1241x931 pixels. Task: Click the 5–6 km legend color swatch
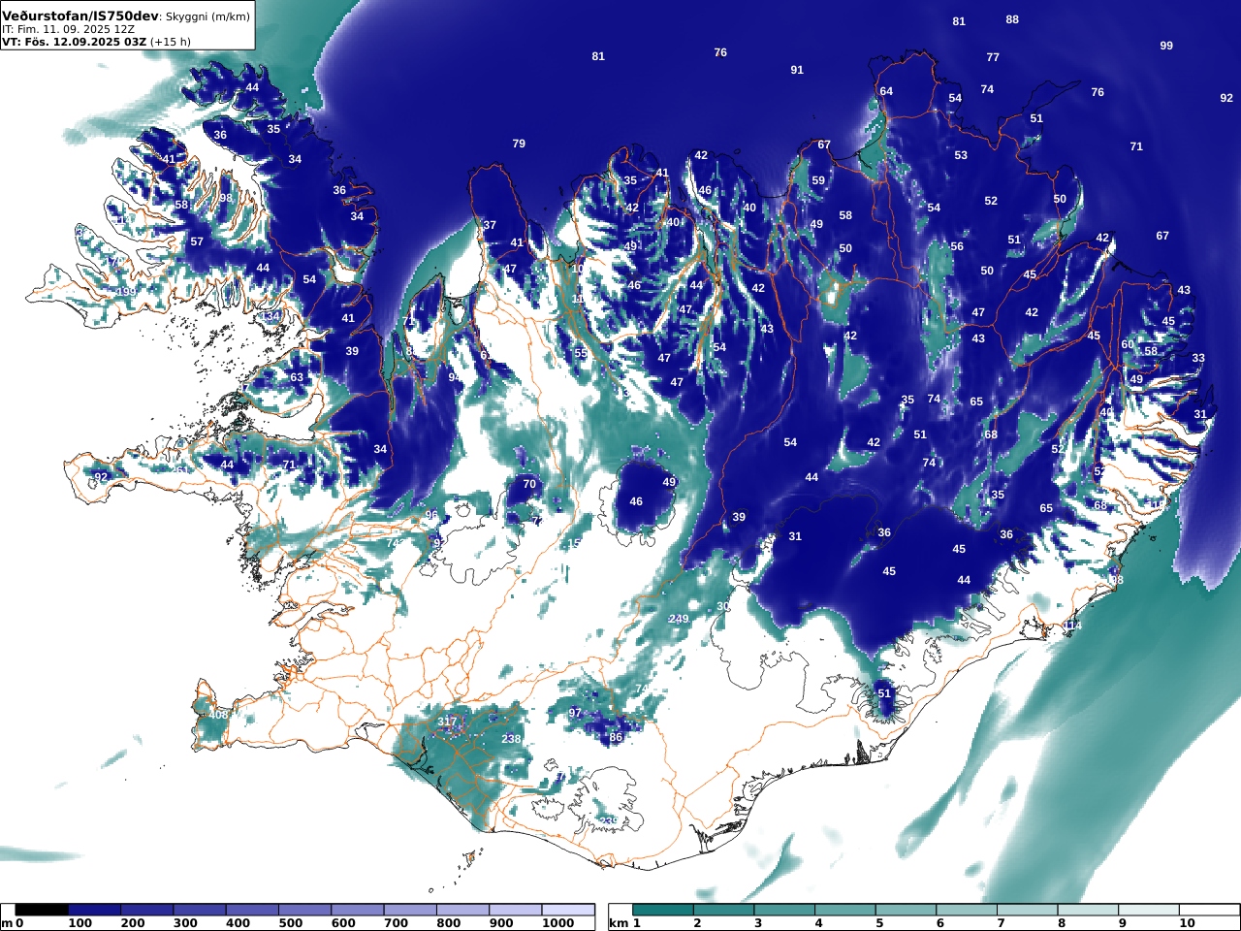point(906,910)
